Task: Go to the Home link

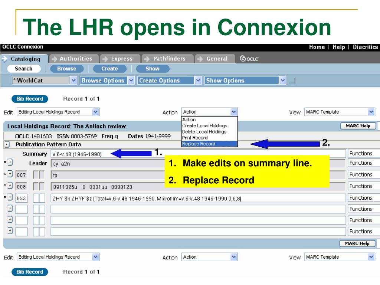Action: point(317,47)
